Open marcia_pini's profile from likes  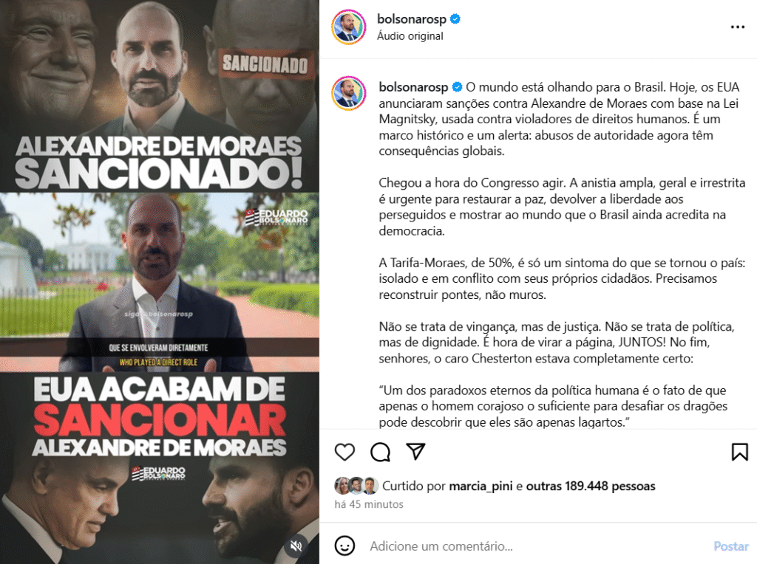tap(481, 486)
